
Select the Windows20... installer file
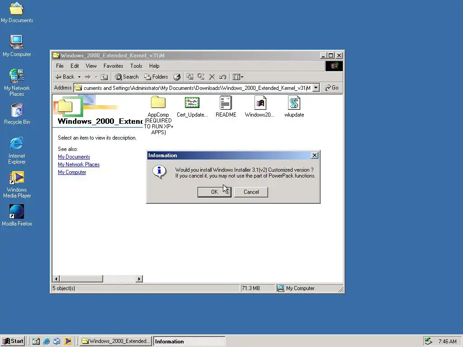coord(260,103)
